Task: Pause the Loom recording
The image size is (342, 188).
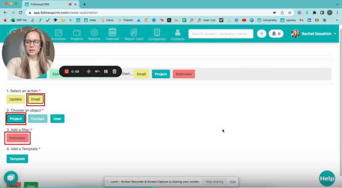Action: [106, 71]
